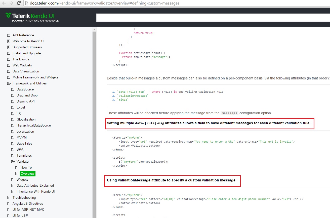Open the Troubleshooting page

click(x=24, y=198)
